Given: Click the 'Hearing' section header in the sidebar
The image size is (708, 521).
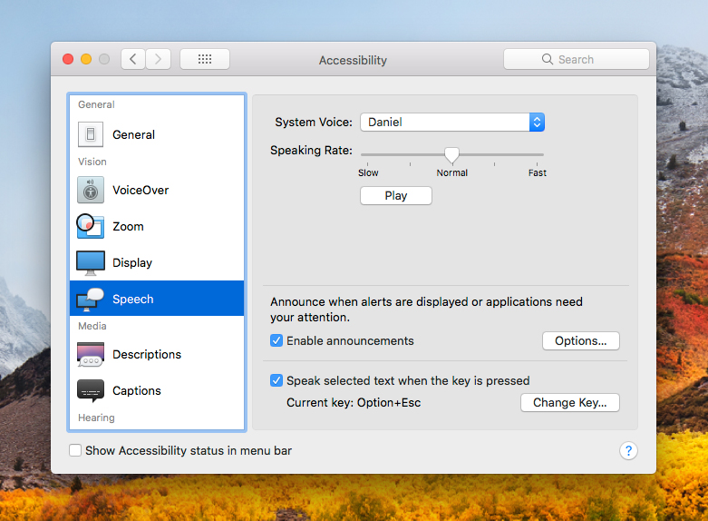Looking at the screenshot, I should coord(96,418).
